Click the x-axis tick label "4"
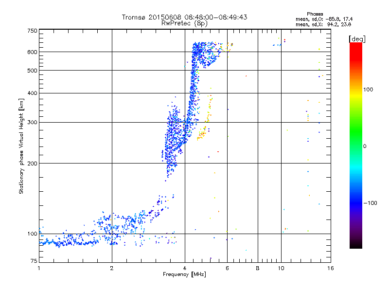 [185, 268]
